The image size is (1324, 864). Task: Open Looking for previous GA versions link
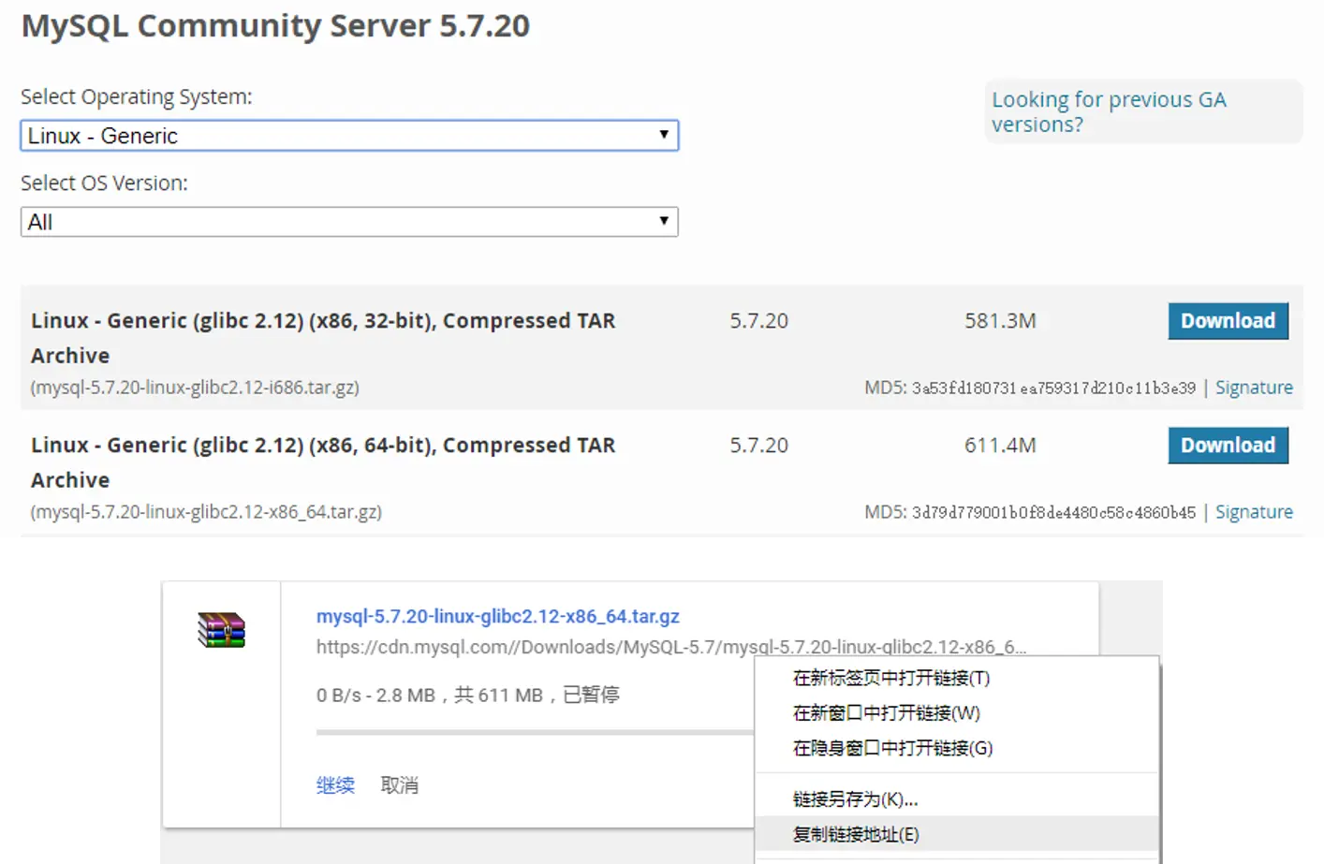[1109, 111]
